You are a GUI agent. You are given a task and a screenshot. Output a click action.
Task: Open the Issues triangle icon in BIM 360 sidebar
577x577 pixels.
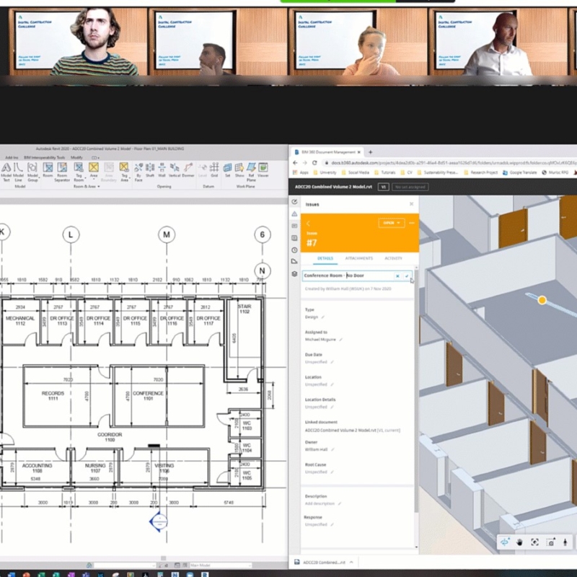[x=294, y=213]
